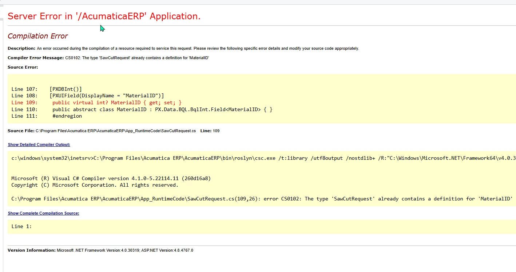The image size is (516, 272).
Task: Click Line 110 abstract class MaterialID declaration
Action: [142, 109]
